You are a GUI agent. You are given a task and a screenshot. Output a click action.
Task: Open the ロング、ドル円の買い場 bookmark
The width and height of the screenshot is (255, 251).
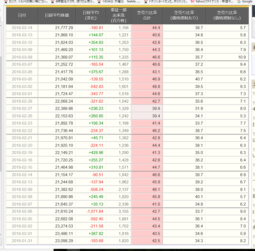tap(26, 2)
